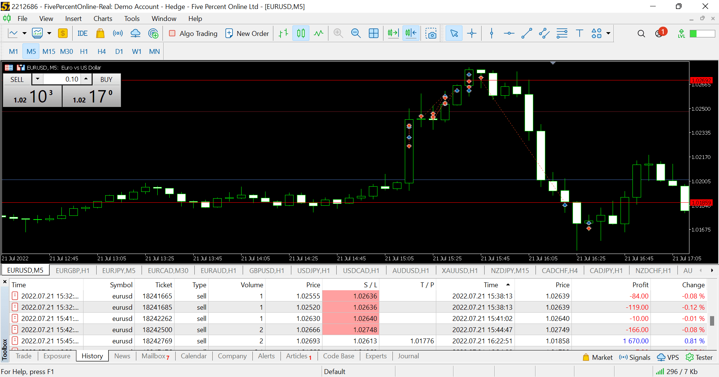The width and height of the screenshot is (719, 377).
Task: Select the crosshair cursor tool
Action: pos(472,33)
